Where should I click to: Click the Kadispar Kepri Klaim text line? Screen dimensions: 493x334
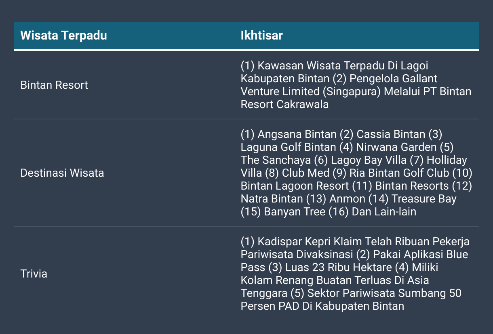pyautogui.click(x=355, y=242)
